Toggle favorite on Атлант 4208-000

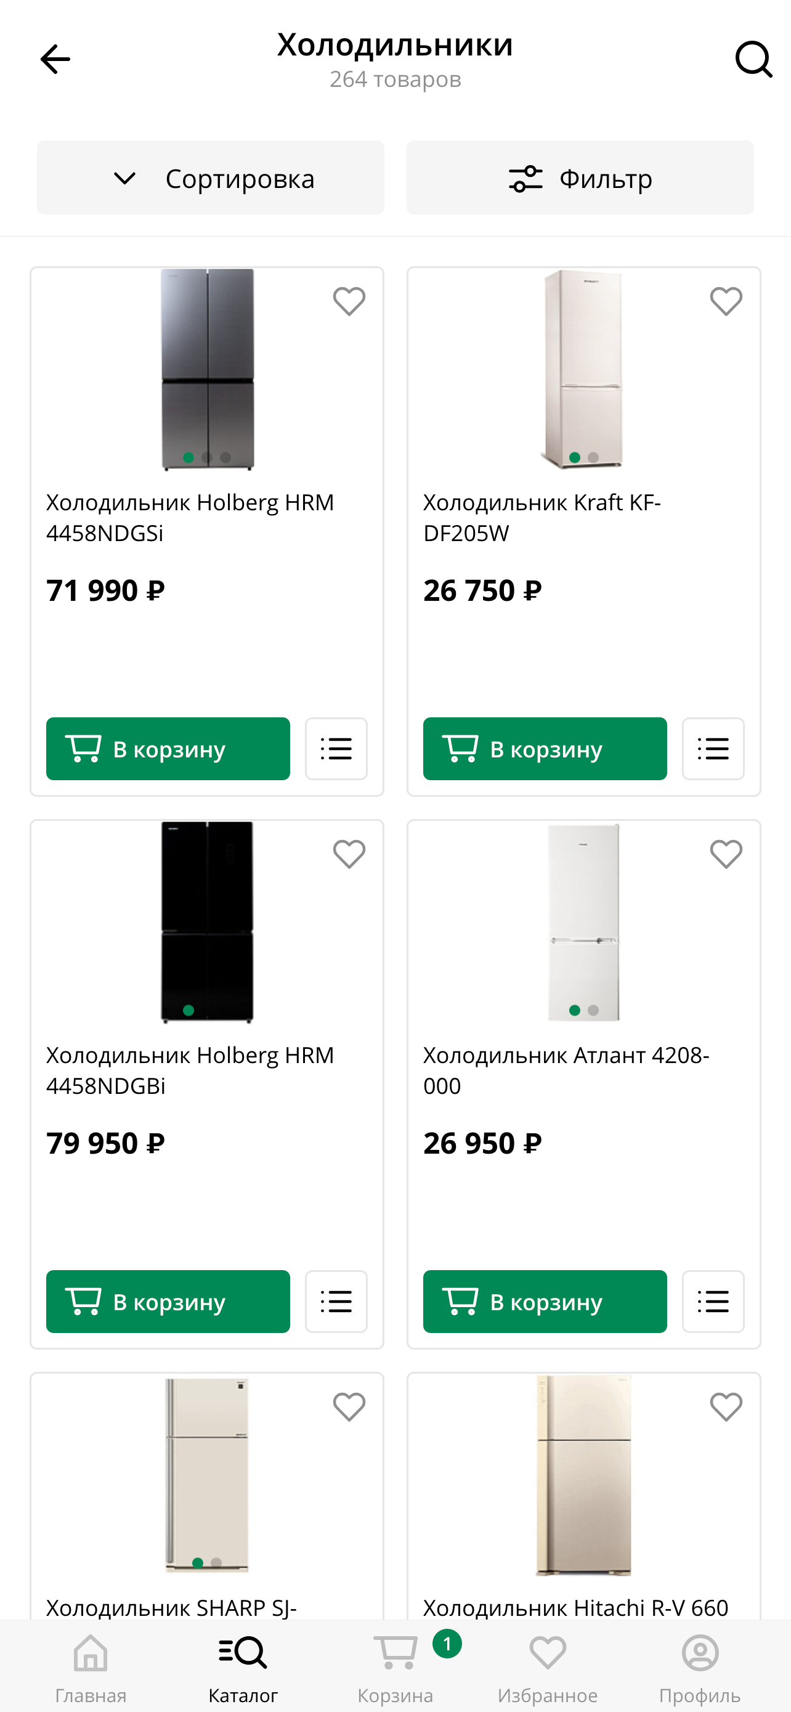726,854
